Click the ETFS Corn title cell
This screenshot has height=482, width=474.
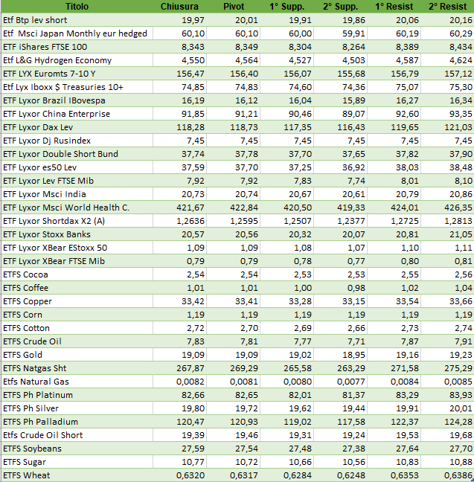pos(77,315)
